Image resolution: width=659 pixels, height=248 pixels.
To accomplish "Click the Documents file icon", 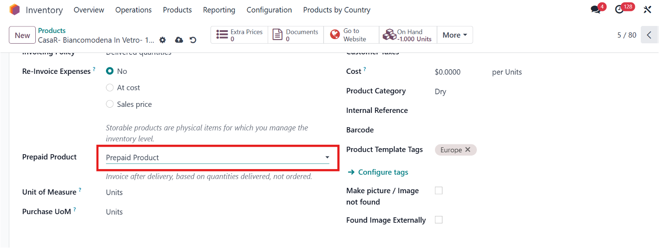I will point(277,35).
